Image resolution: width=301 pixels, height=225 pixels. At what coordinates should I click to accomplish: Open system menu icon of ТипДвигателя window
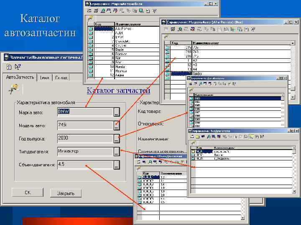(x=190, y=131)
